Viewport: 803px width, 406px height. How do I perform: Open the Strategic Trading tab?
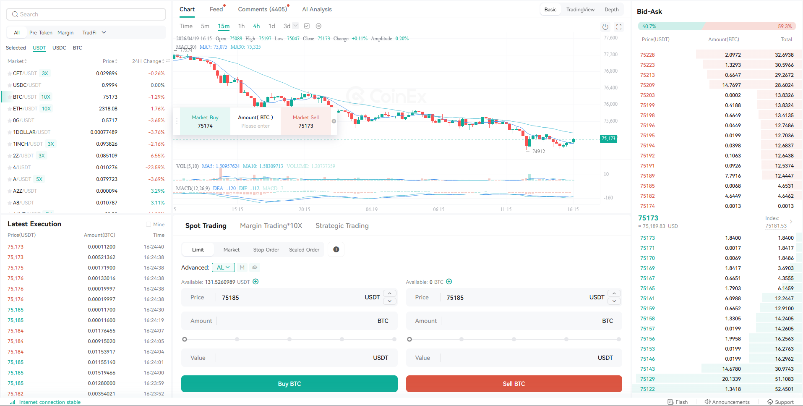(342, 226)
